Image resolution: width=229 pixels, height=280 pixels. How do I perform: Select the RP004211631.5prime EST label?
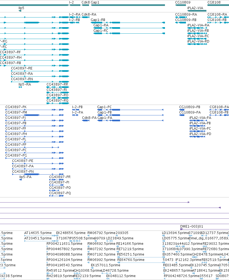pyautogui.click(x=65, y=244)
